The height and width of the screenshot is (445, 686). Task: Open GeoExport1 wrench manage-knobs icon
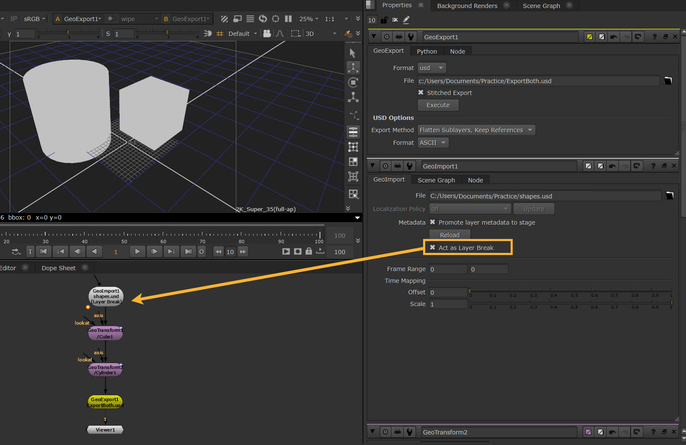[410, 37]
